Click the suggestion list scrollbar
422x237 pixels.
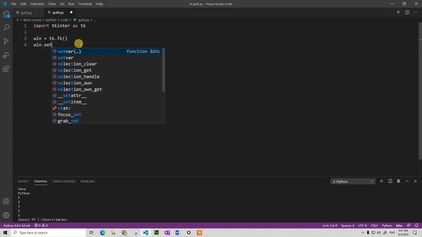point(164,70)
